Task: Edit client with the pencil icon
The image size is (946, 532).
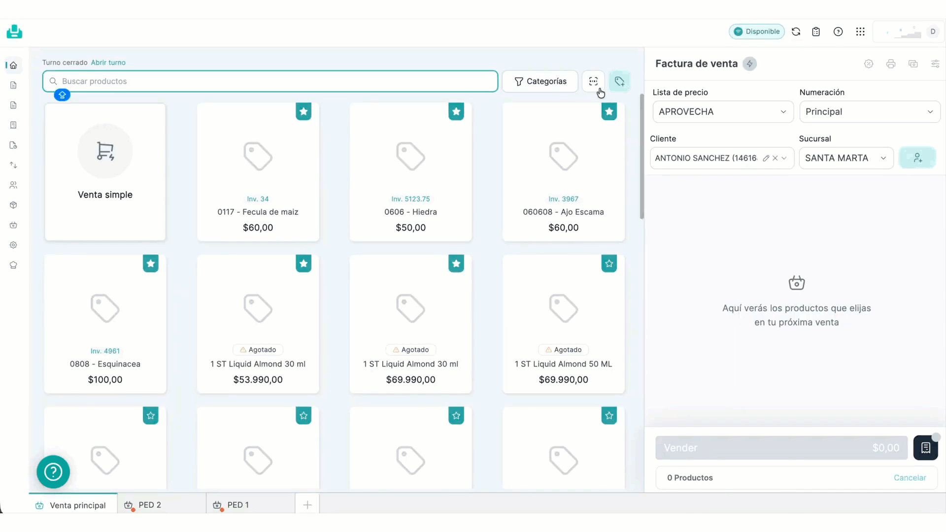Action: point(766,158)
